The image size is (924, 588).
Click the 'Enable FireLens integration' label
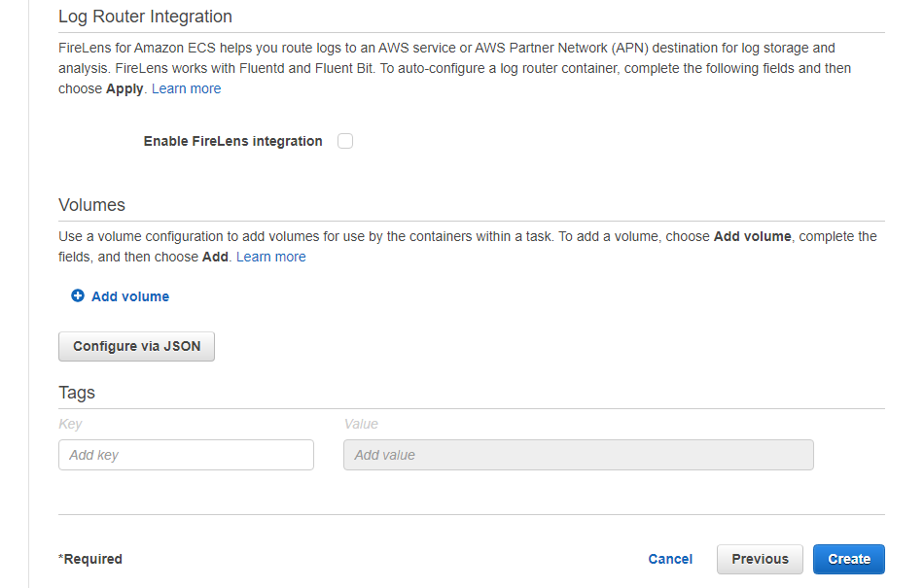click(x=232, y=141)
